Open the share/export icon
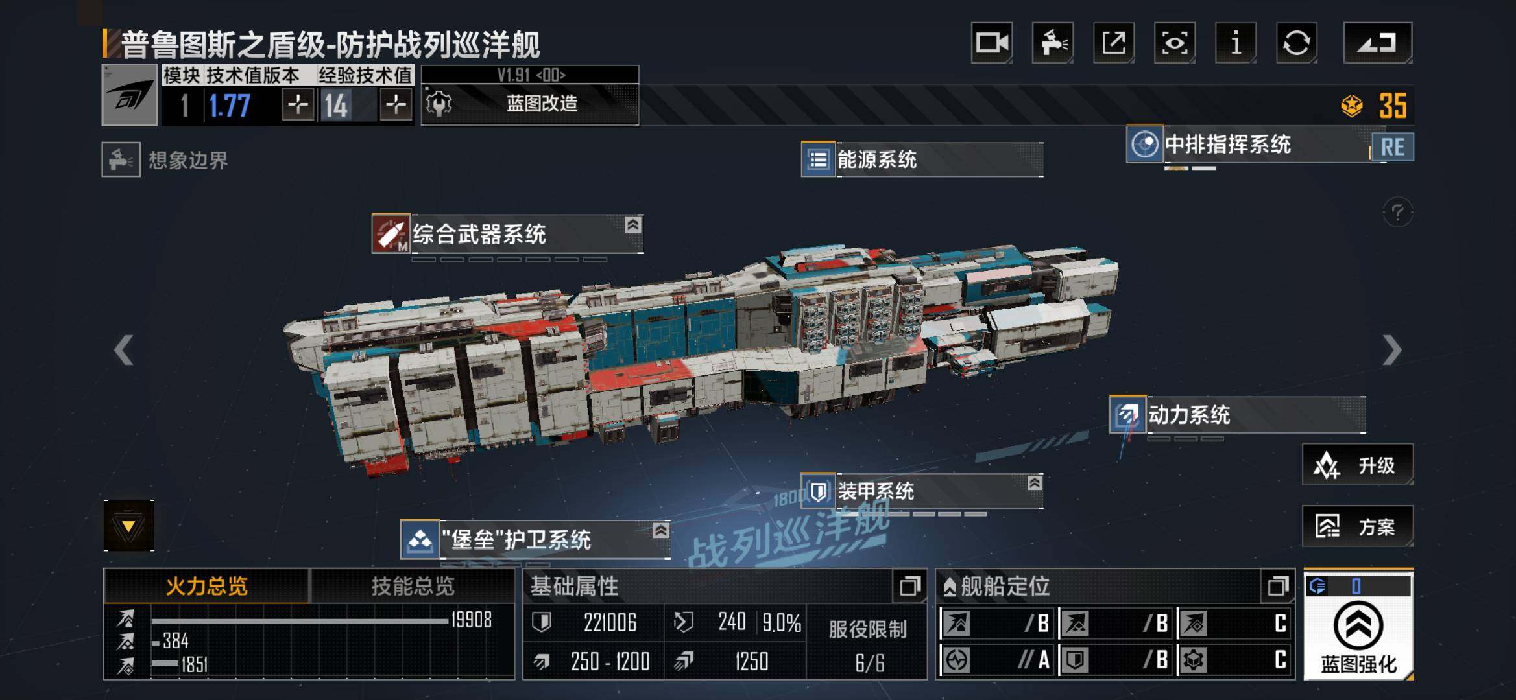The width and height of the screenshot is (1516, 700). [x=1113, y=43]
